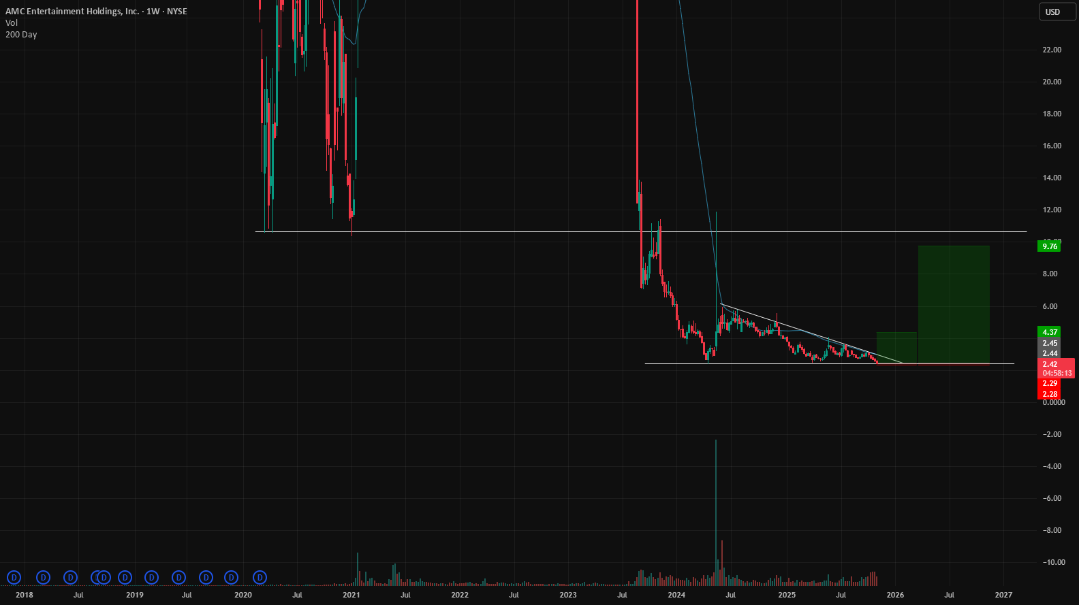Click the green 4.37 price label
This screenshot has height=605, width=1079.
point(1049,332)
